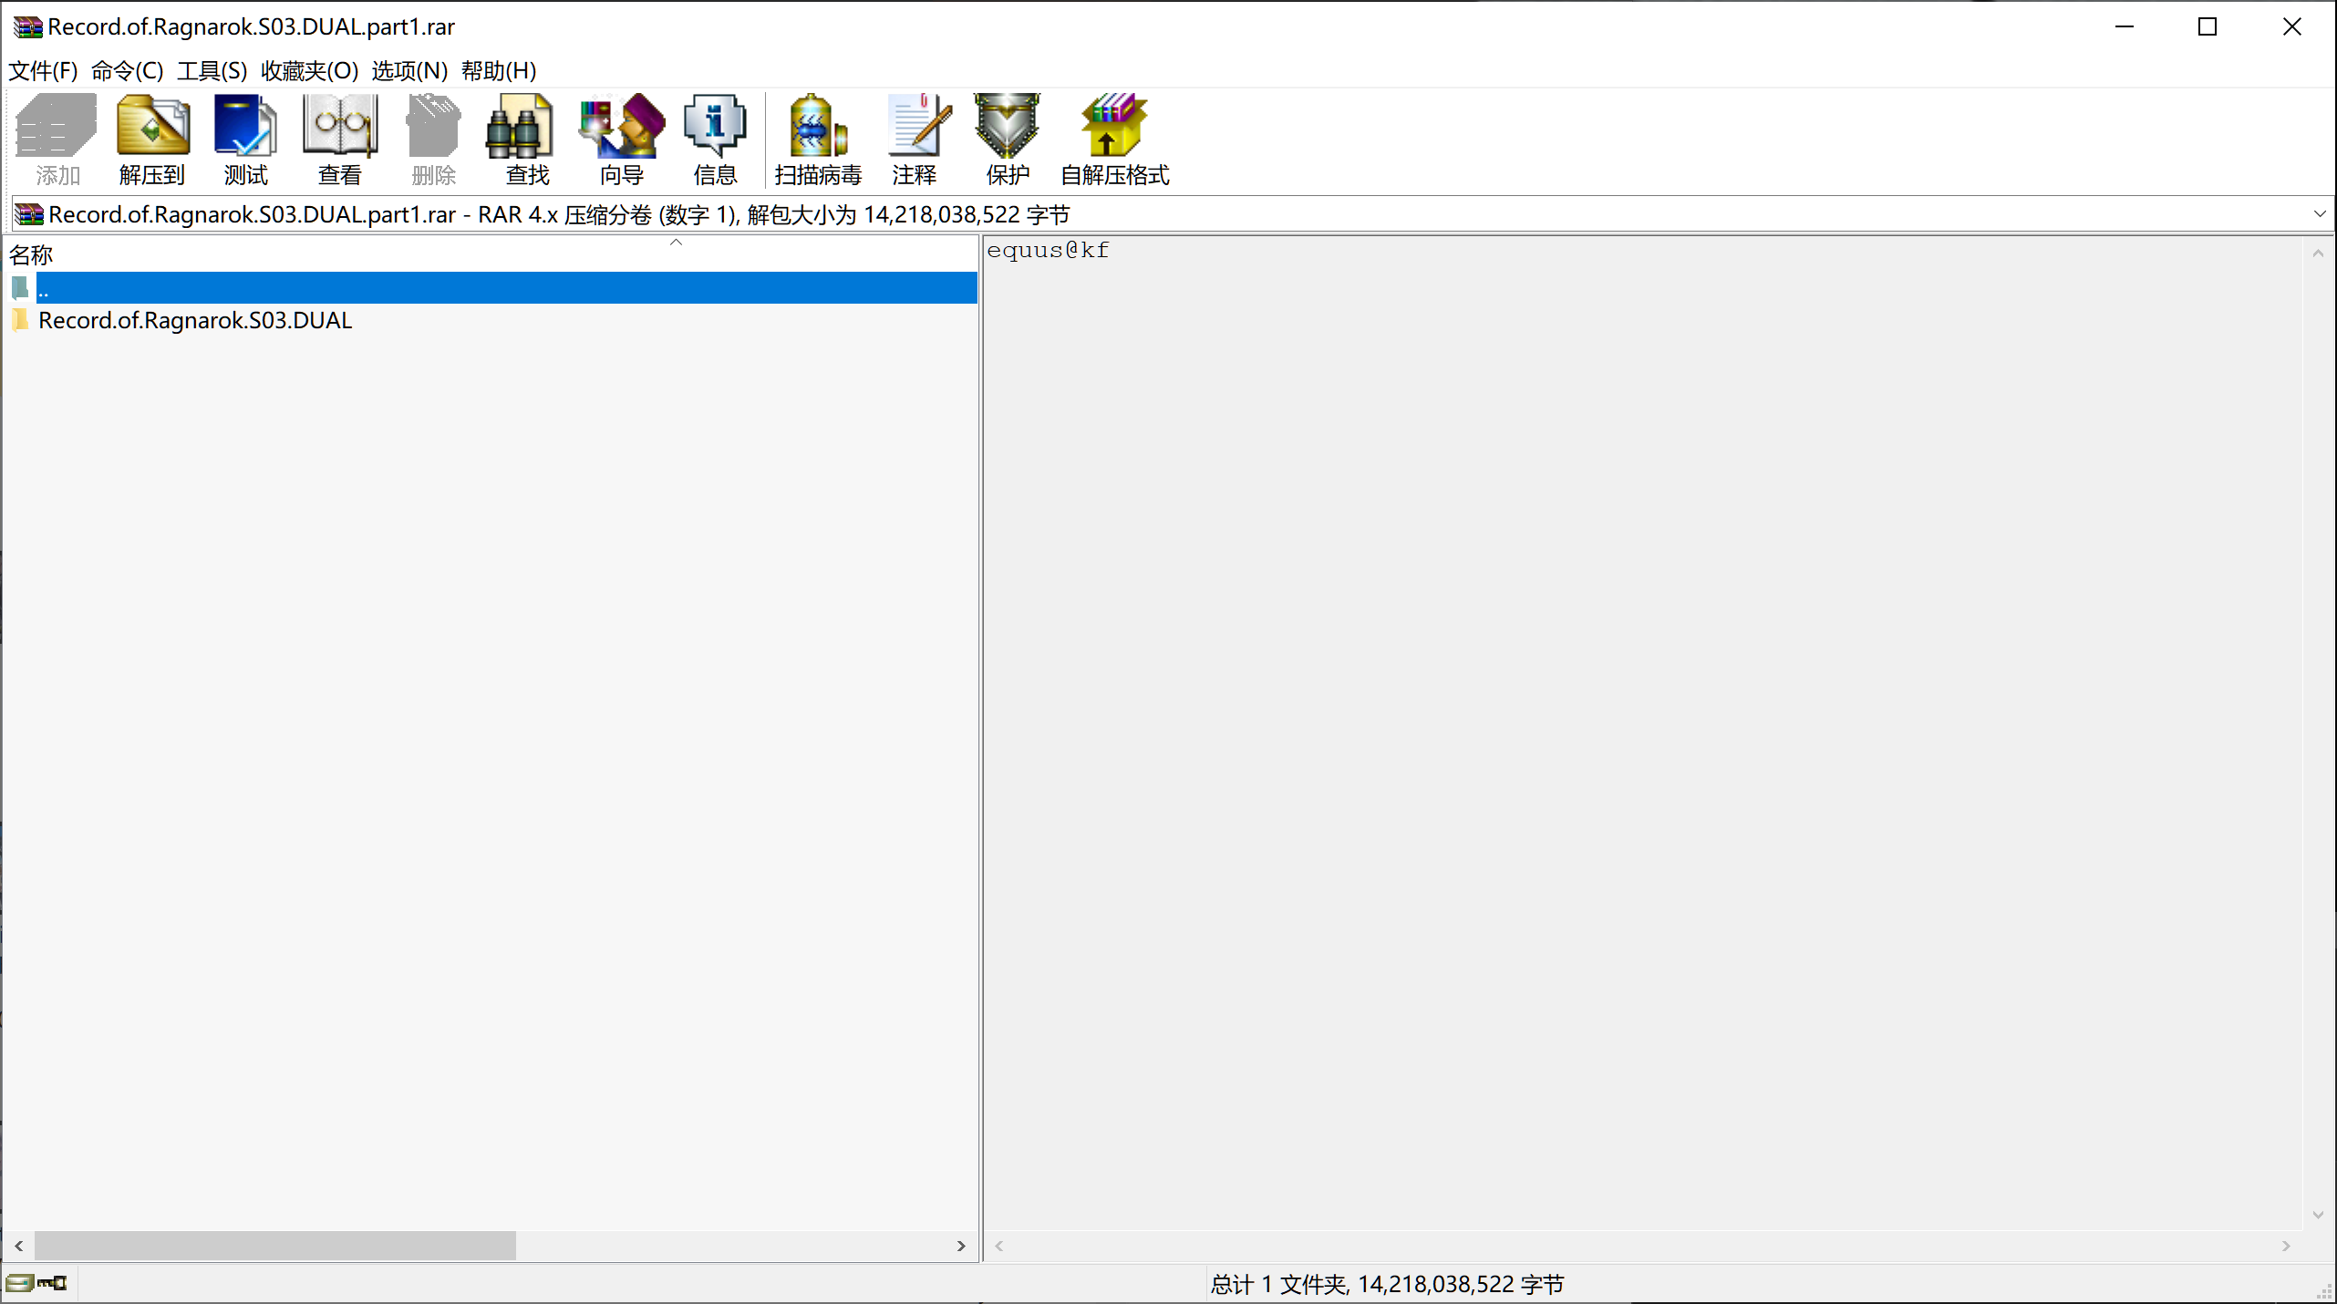Expand the archive path dropdown arrow
This screenshot has height=1304, width=2337.
click(2320, 214)
